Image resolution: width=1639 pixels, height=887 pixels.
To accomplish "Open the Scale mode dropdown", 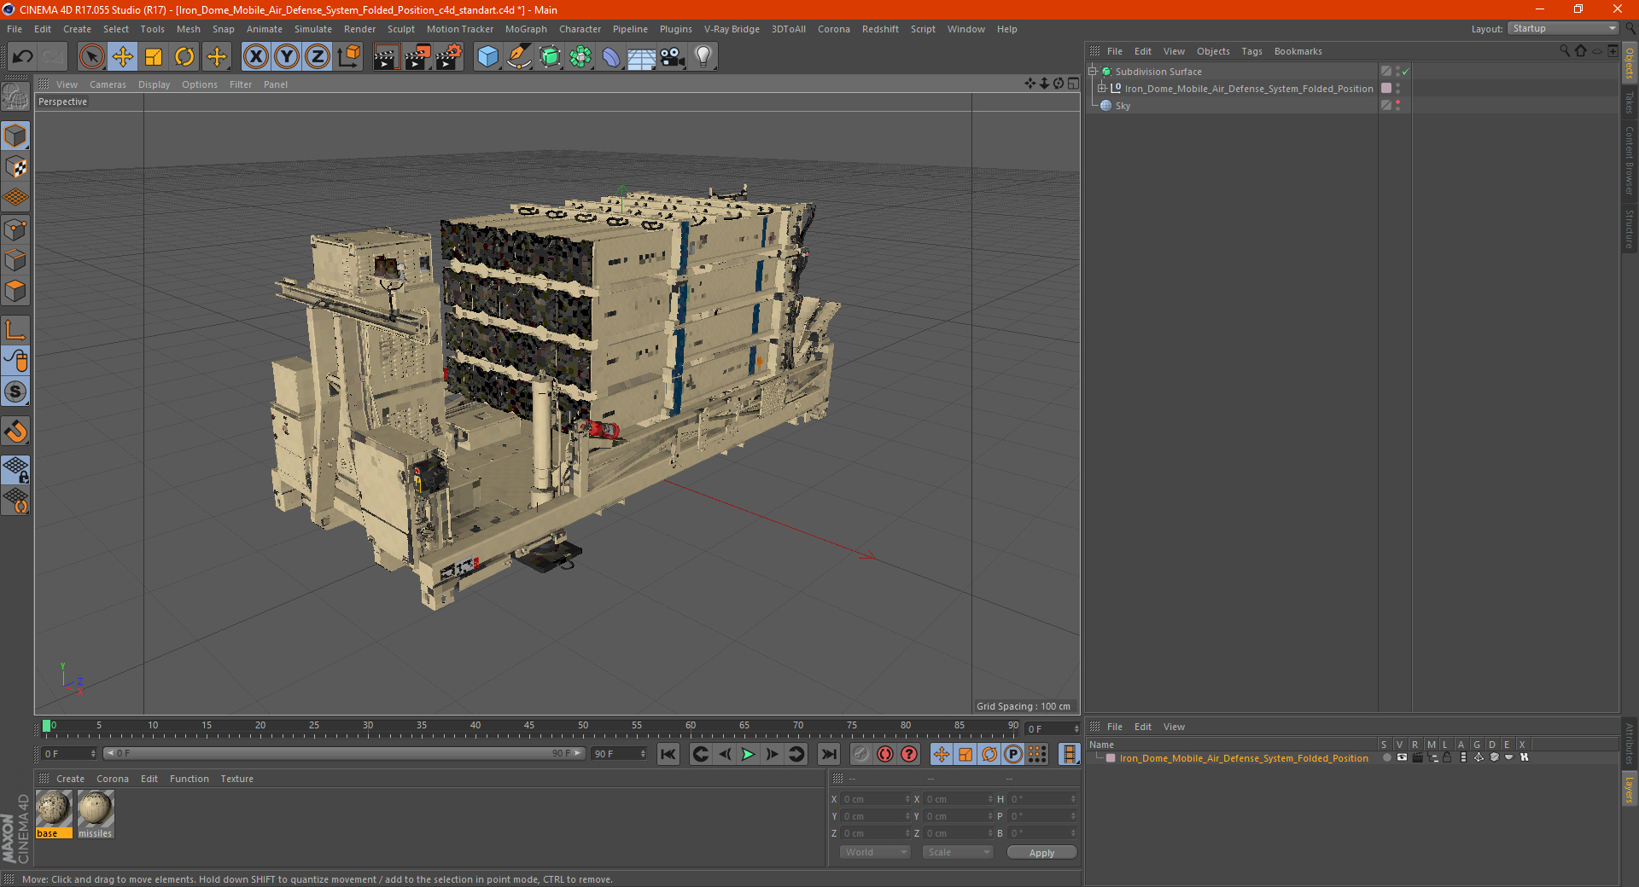I will (958, 852).
